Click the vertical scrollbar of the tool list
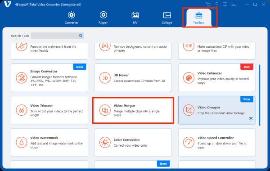The image size is (270, 171). tap(260, 95)
